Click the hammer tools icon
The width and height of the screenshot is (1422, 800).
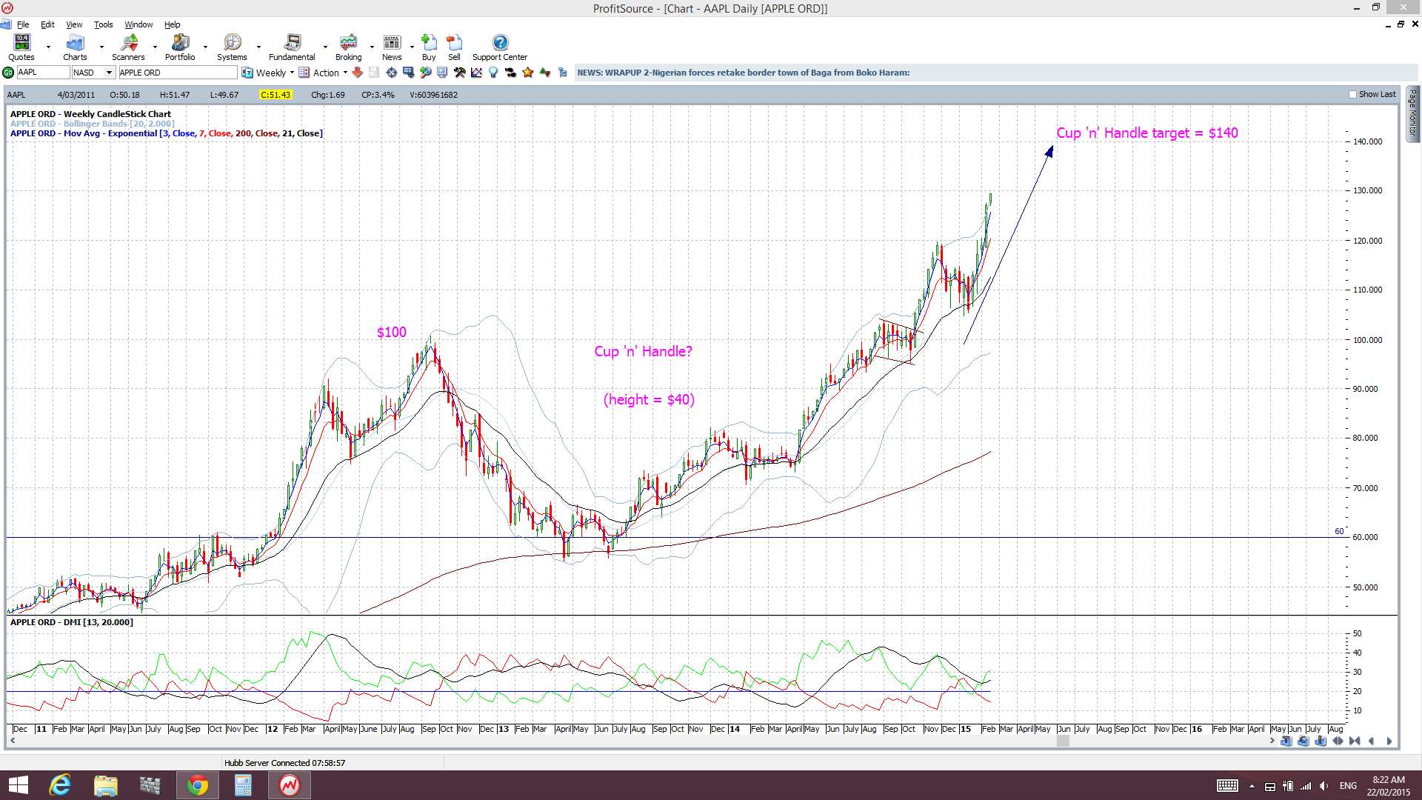459,73
